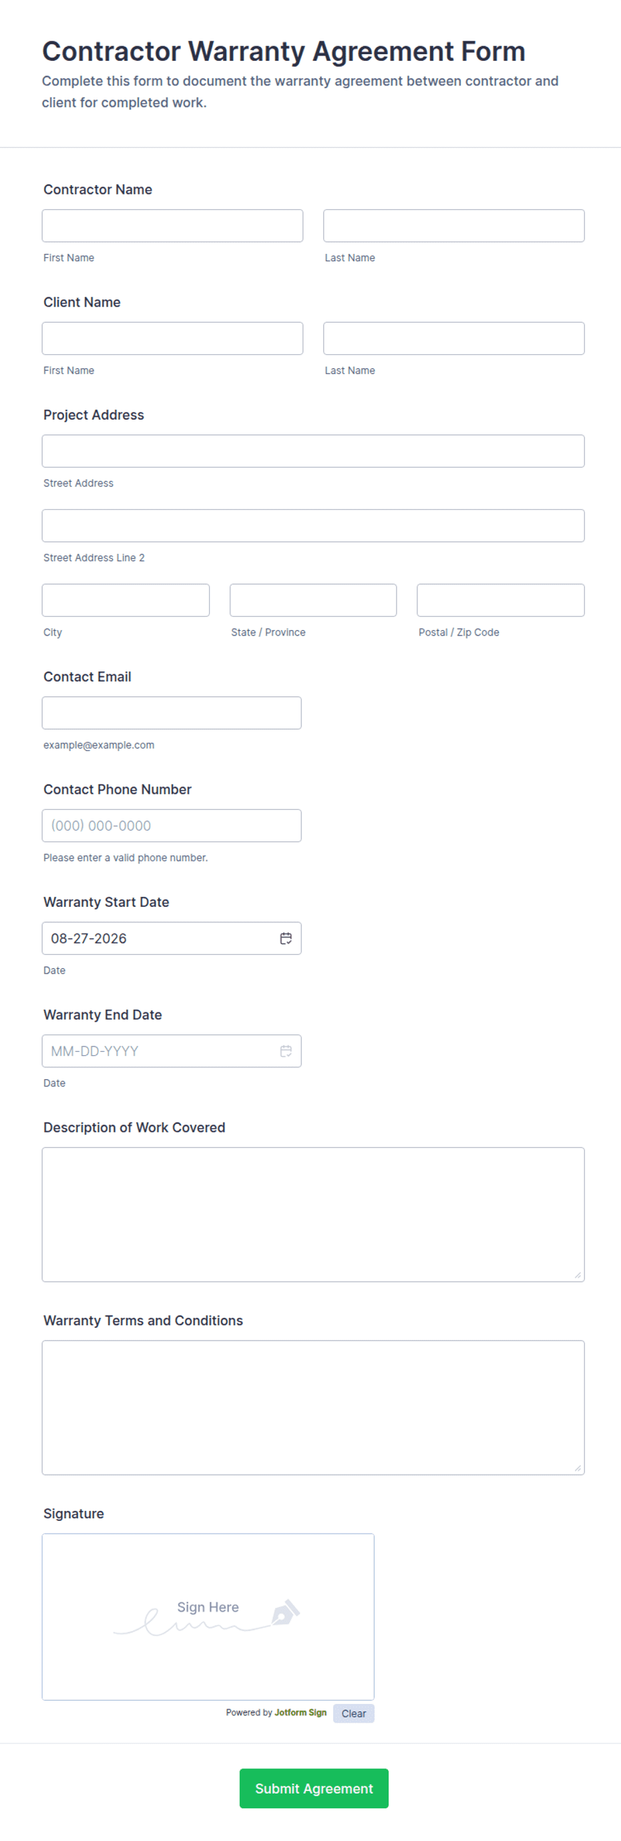Click the Contact Email field
Viewport: 621px width, 1841px height.
172,713
